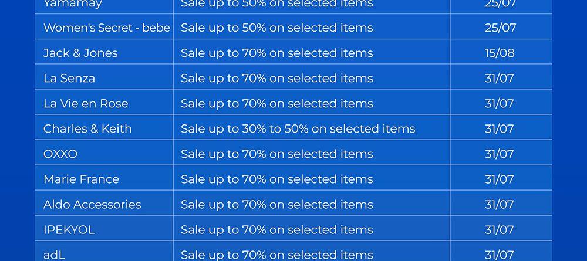
Task: Select the 15/08 end date
Action: click(x=500, y=53)
